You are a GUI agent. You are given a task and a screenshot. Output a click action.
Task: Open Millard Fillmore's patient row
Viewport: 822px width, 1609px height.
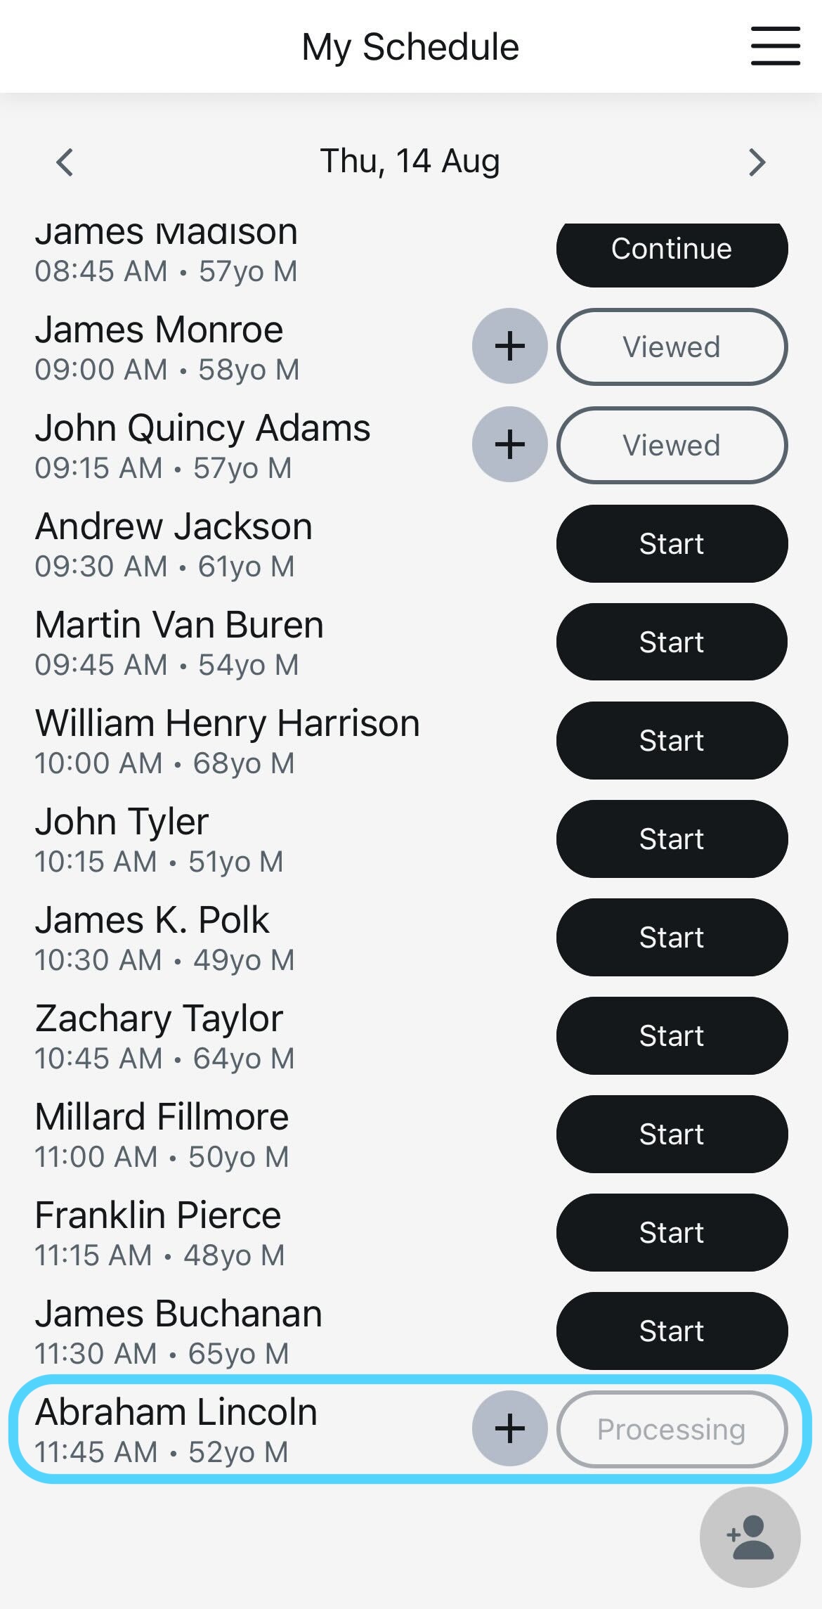411,1134
